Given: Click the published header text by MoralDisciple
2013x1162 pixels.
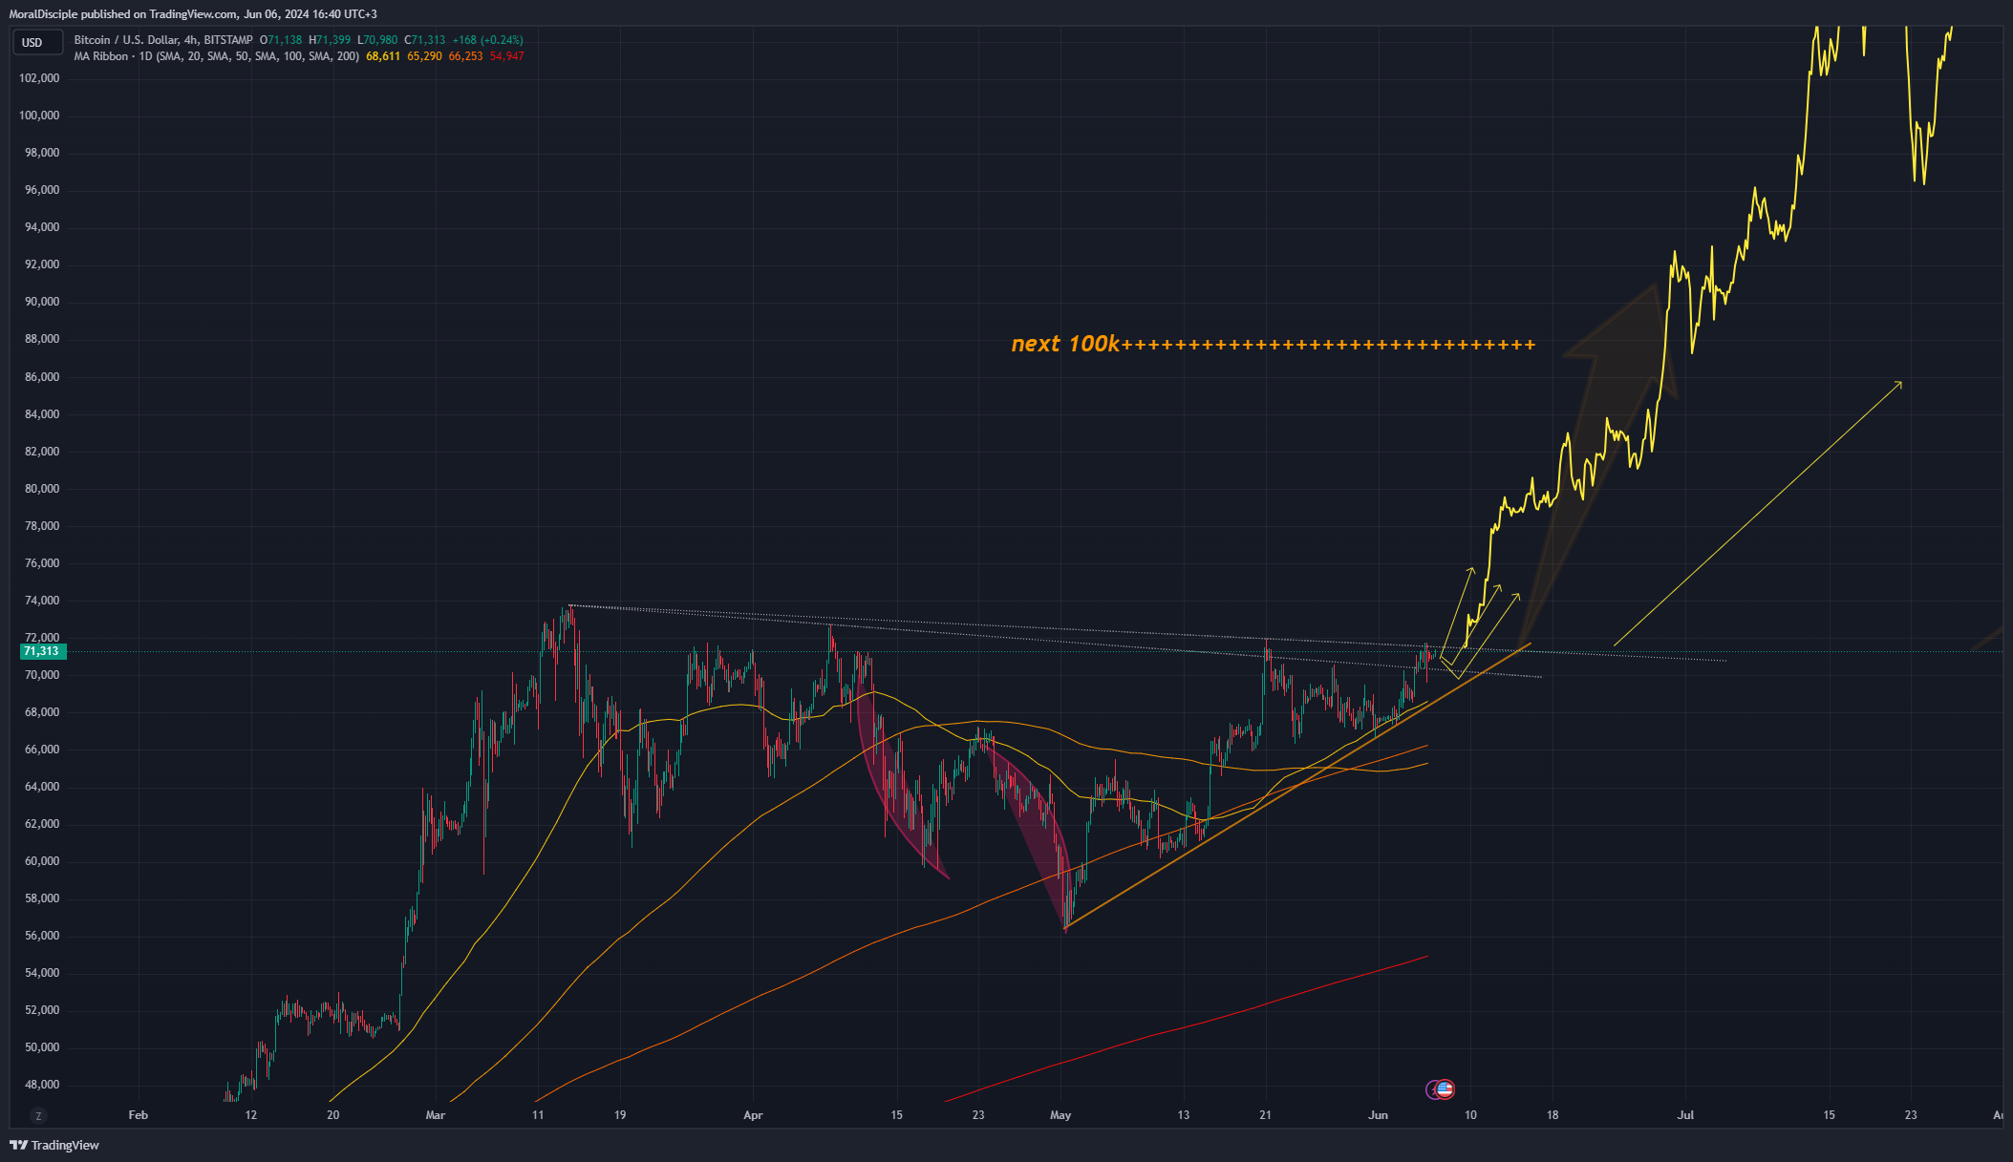Looking at the screenshot, I should 193,14.
